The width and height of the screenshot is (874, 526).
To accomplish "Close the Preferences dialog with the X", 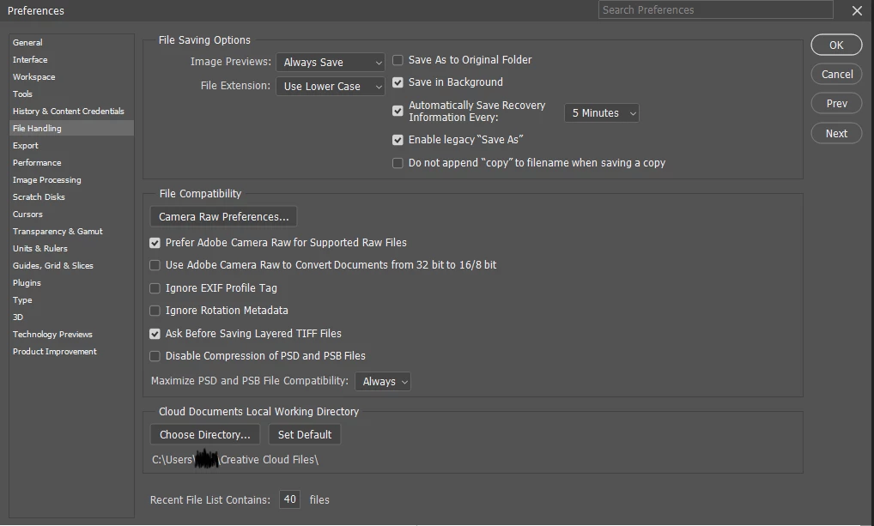I will (857, 10).
